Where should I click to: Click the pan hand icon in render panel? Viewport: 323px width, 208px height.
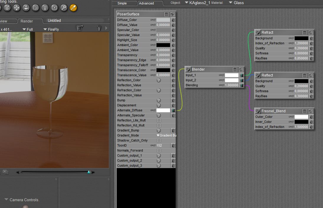[99, 28]
